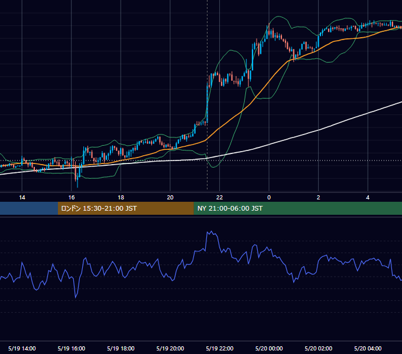402x354 pixels.
Task: Click the 18 hour label on price chart axis
Action: [121, 198]
